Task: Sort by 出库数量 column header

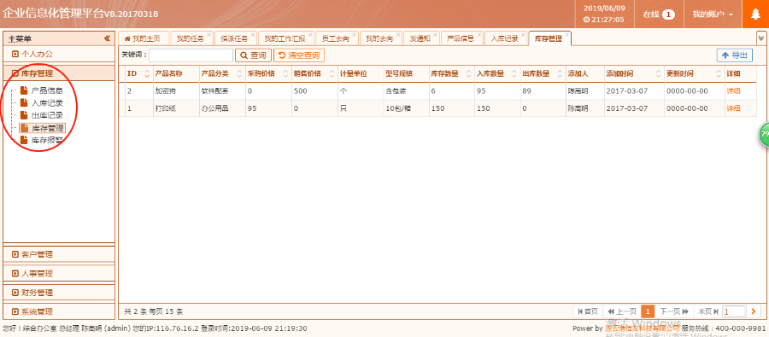Action: point(543,73)
